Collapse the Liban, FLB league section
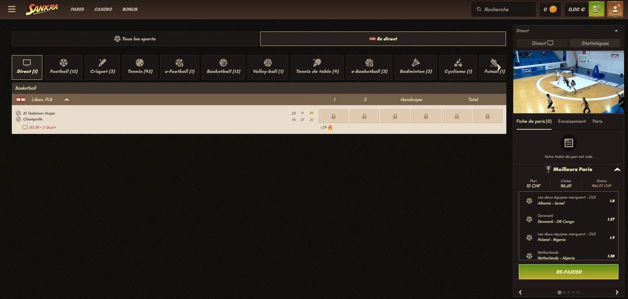Image resolution: width=628 pixels, height=299 pixels. pos(66,99)
